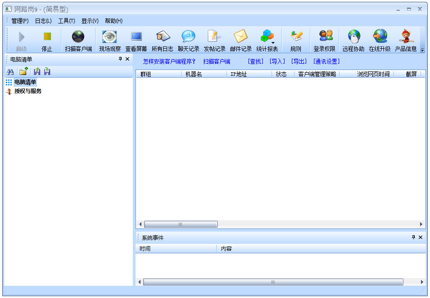Click the 统计报表 statistics report icon

[266, 37]
